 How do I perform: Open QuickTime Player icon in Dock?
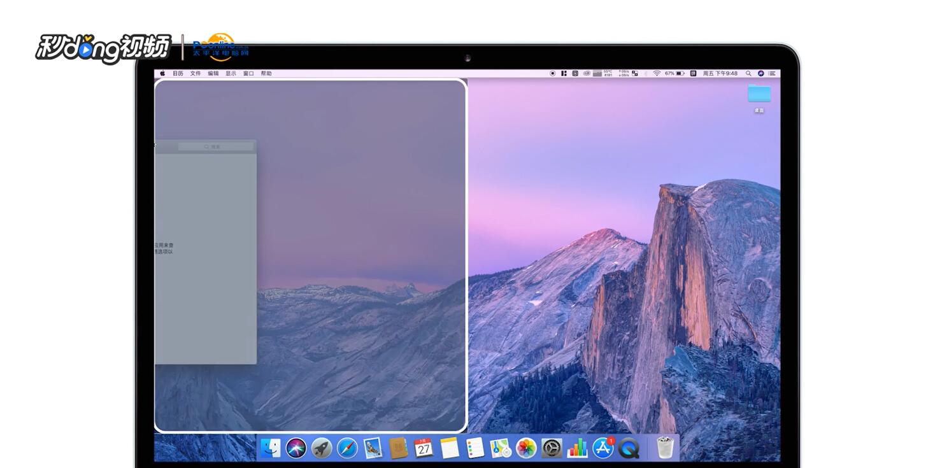[x=629, y=448]
